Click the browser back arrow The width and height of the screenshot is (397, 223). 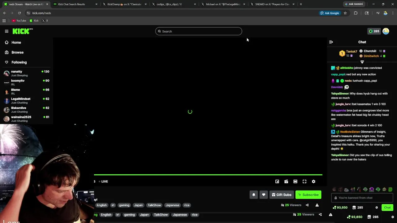pyautogui.click(x=5, y=13)
